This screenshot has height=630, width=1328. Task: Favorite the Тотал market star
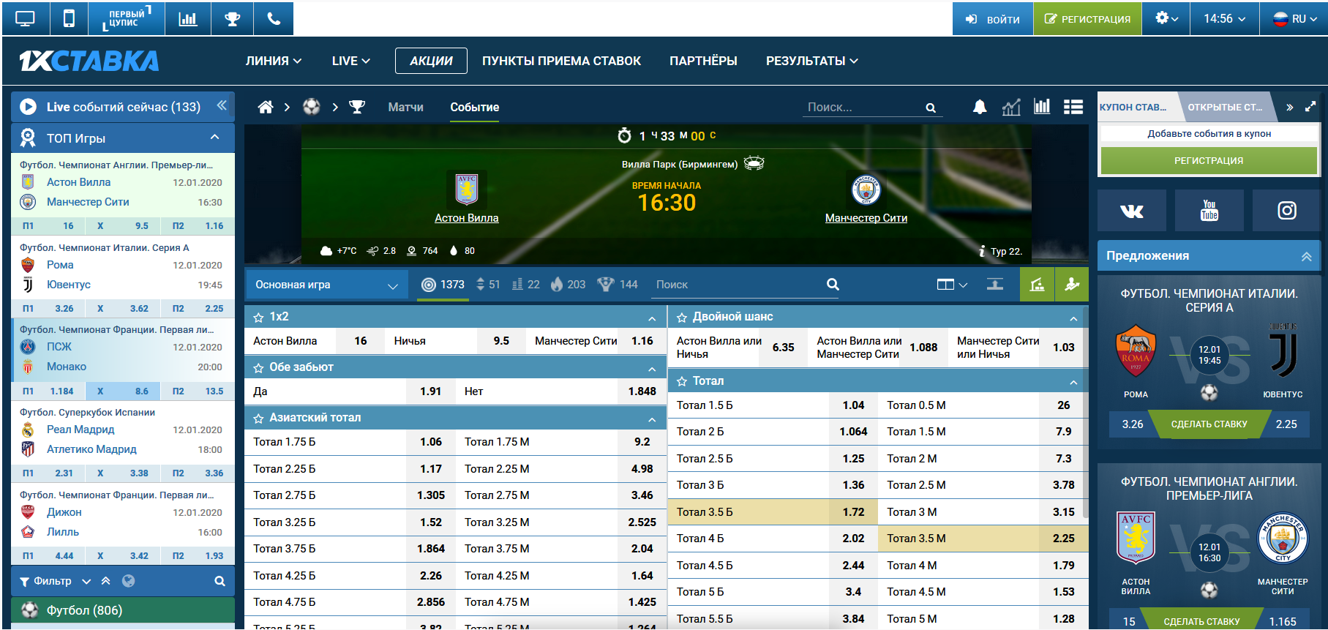[682, 381]
